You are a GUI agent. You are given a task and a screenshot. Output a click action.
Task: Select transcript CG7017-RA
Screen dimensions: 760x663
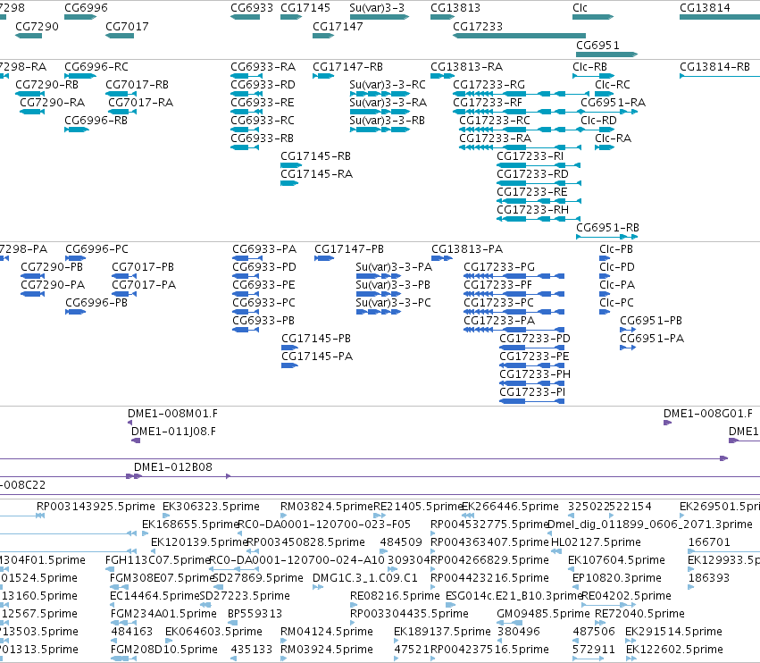[x=140, y=103]
